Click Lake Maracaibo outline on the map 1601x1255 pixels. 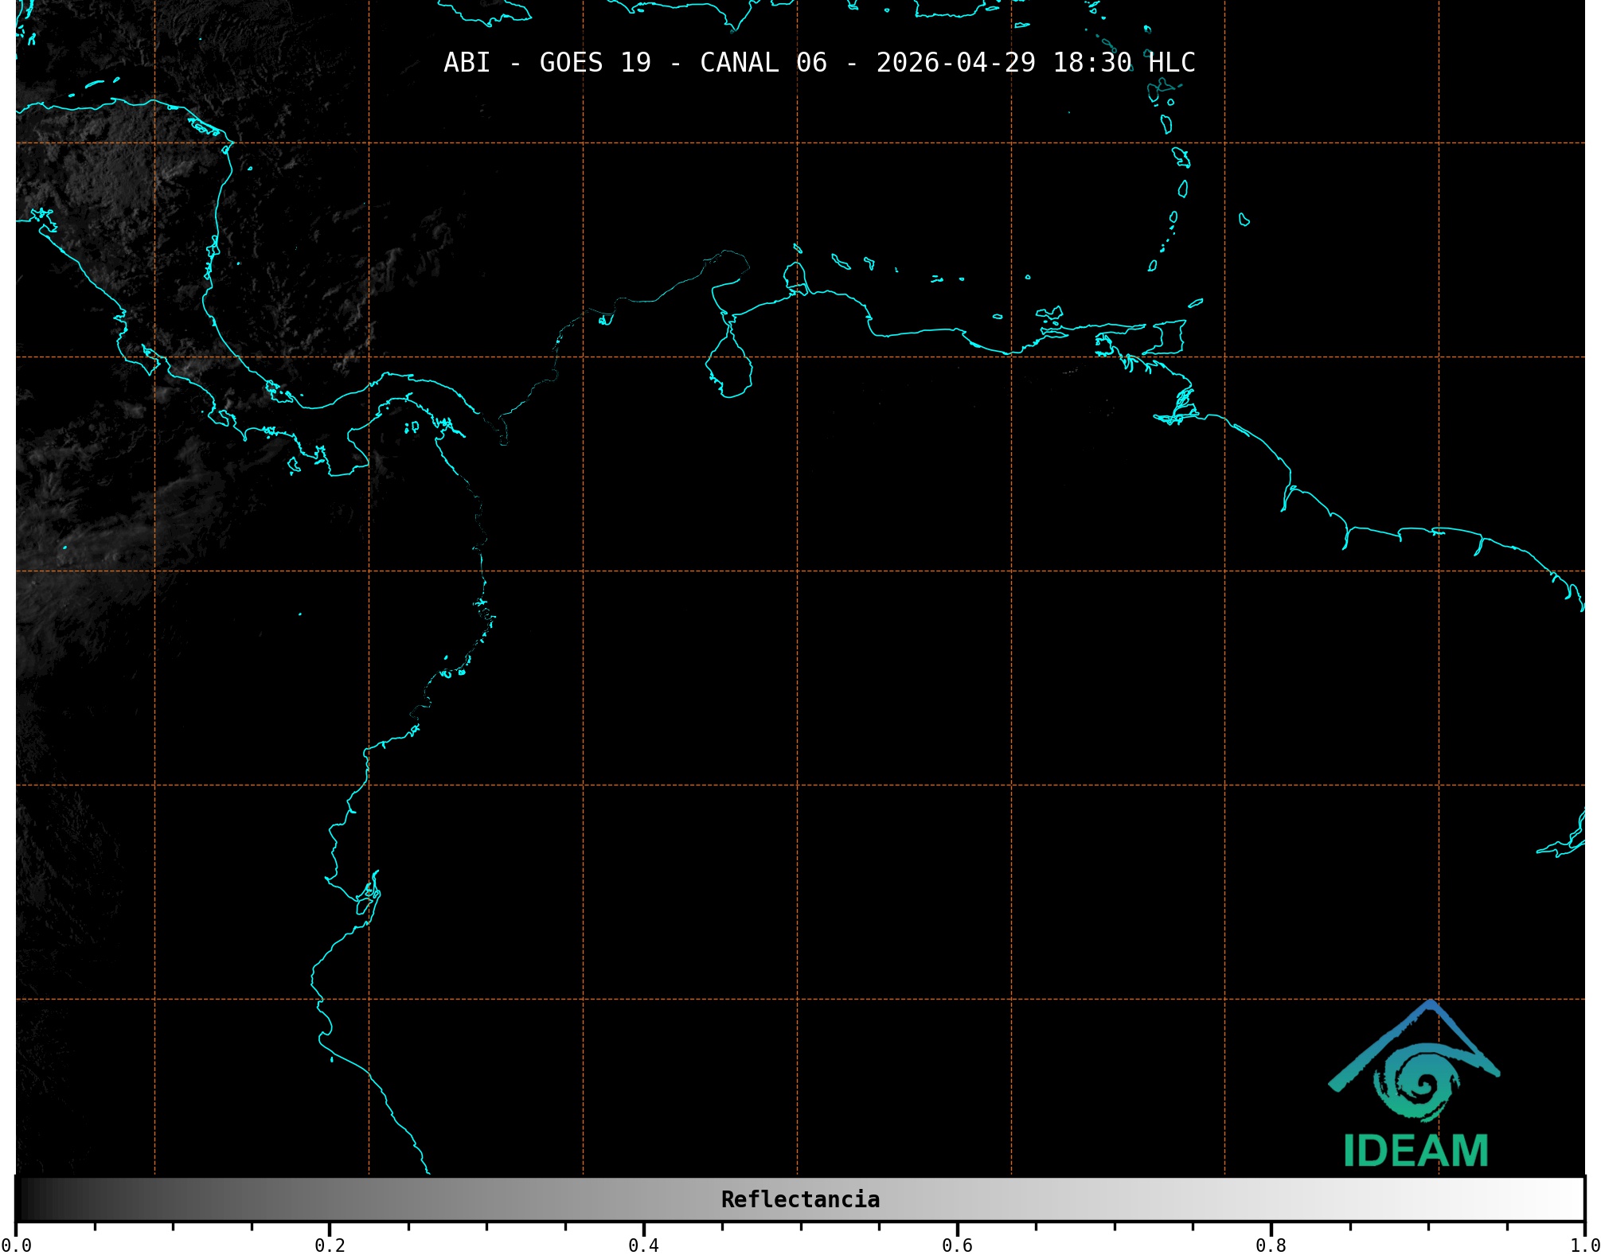point(728,368)
